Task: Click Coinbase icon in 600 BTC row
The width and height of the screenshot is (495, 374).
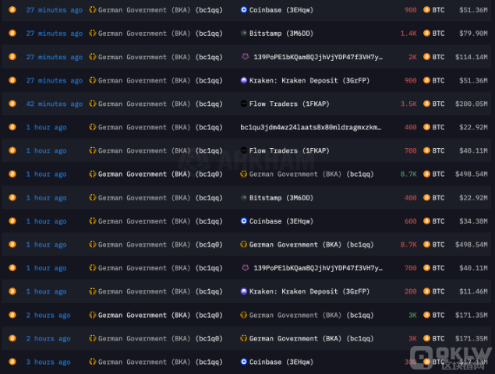Action: [243, 221]
